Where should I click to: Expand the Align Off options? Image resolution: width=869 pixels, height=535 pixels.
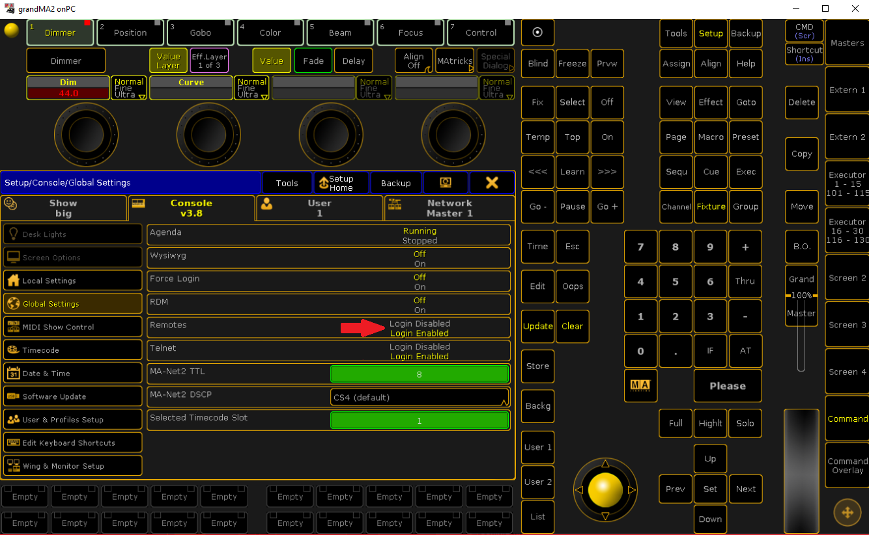point(414,61)
